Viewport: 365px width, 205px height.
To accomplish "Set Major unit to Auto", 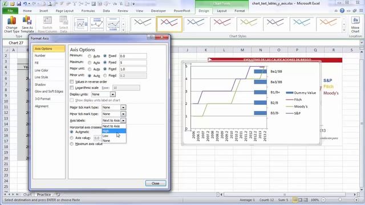I will point(90,69).
